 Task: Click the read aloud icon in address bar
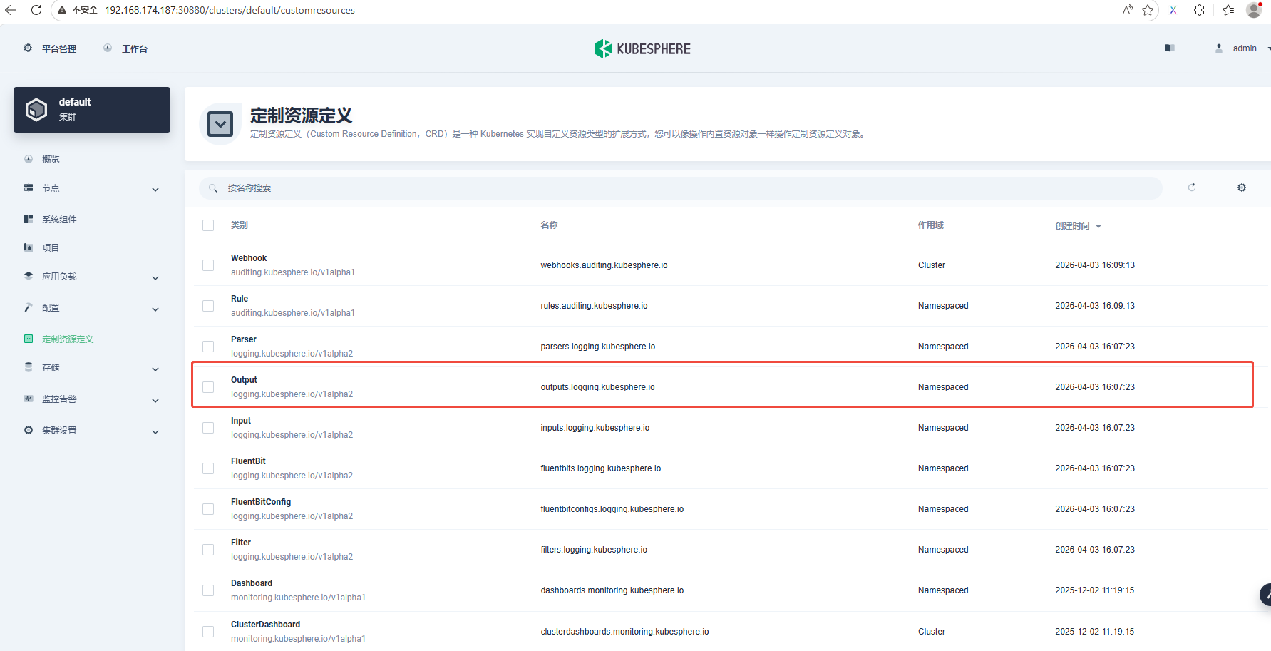coord(1128,10)
